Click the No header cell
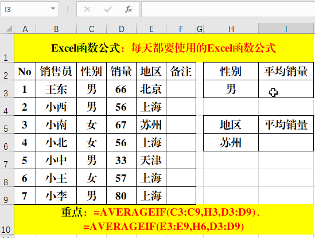 (25, 71)
